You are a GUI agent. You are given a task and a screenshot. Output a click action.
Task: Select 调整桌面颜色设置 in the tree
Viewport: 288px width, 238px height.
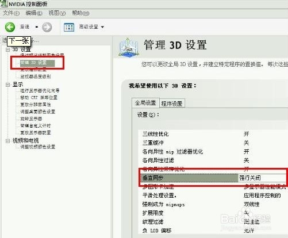pos(37,112)
